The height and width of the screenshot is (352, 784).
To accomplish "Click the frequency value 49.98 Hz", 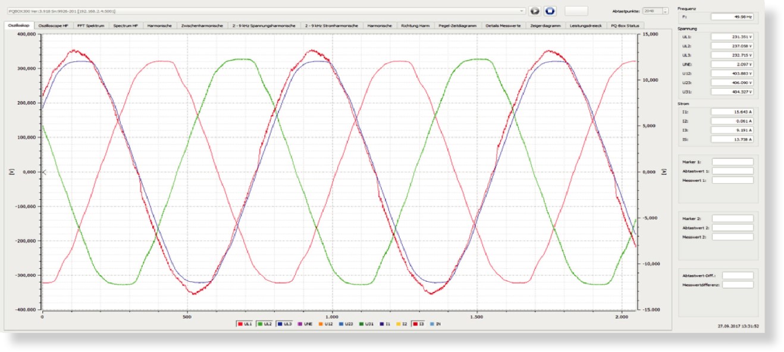I will point(732,17).
